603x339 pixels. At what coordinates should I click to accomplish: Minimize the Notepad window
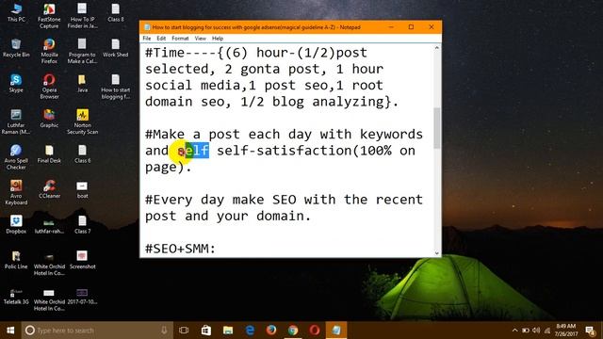[x=391, y=27]
